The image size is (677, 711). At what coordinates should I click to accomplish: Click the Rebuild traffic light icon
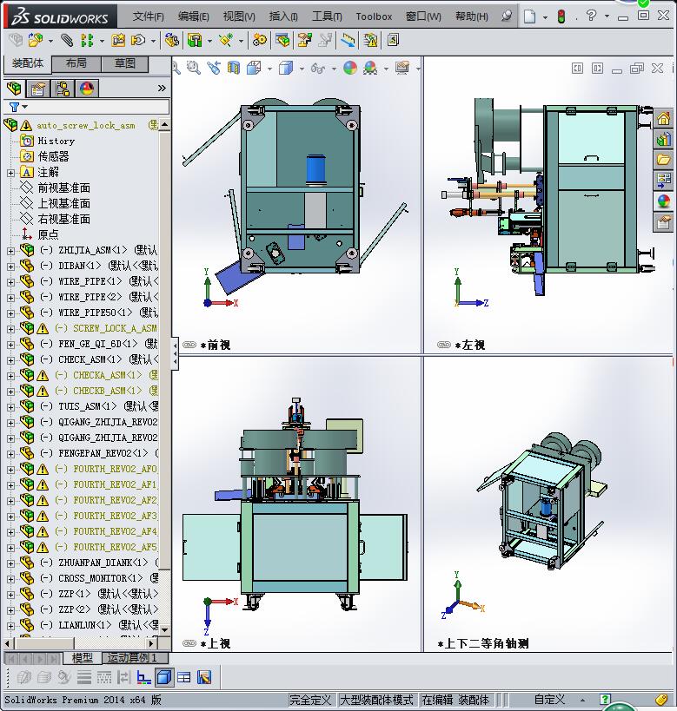click(x=561, y=16)
